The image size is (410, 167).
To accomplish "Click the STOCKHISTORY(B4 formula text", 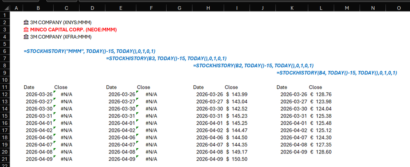I will [337, 73].
